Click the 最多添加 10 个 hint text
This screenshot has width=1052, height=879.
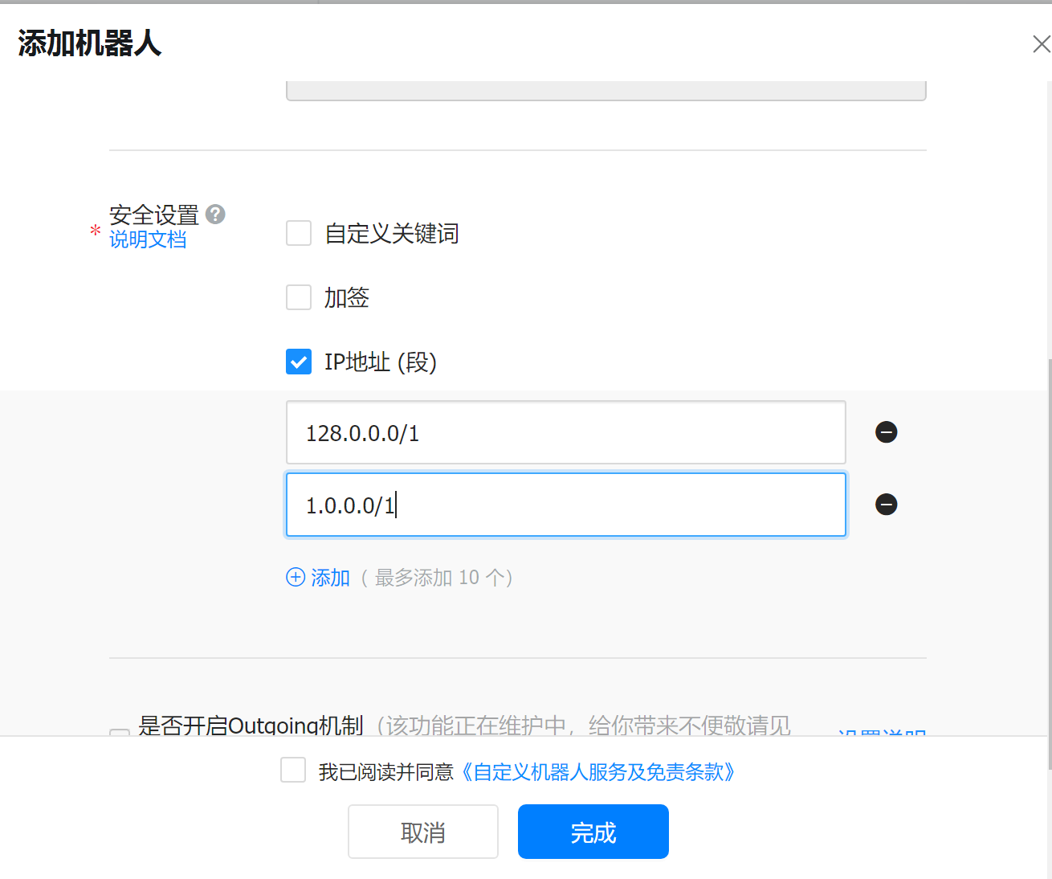pos(436,577)
